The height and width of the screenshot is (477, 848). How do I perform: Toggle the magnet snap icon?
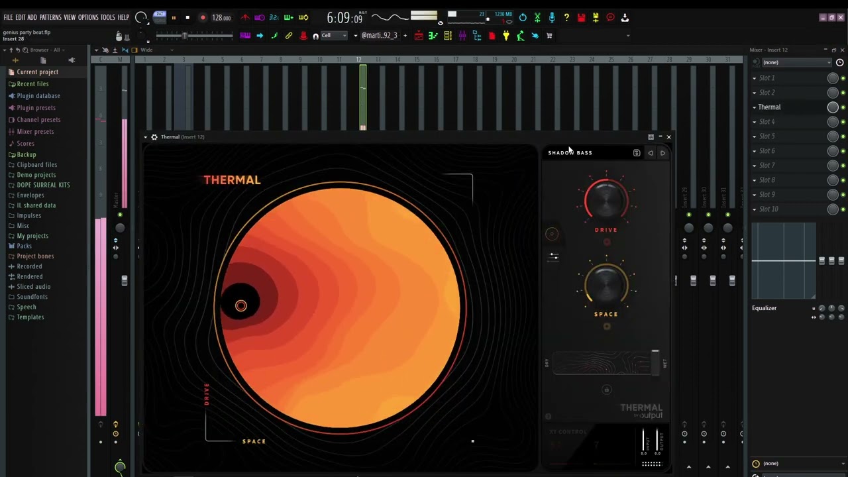315,36
